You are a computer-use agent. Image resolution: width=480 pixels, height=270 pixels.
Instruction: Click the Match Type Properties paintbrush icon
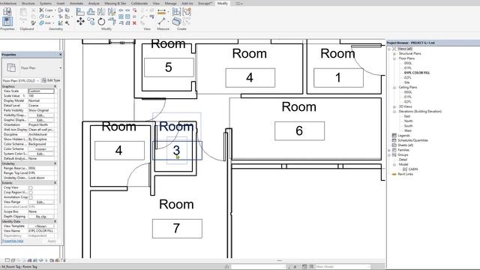33,23
